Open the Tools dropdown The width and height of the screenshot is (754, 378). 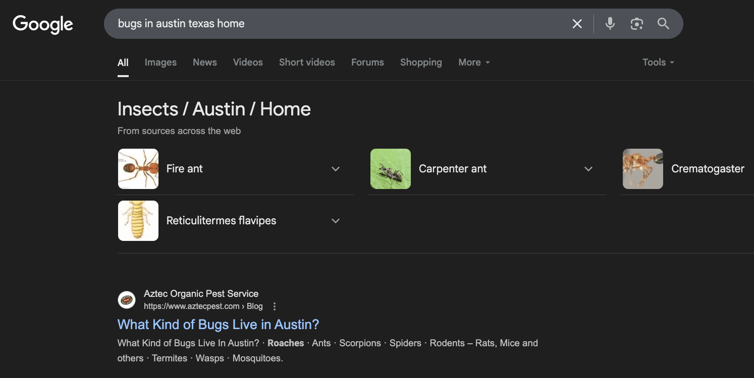click(658, 62)
